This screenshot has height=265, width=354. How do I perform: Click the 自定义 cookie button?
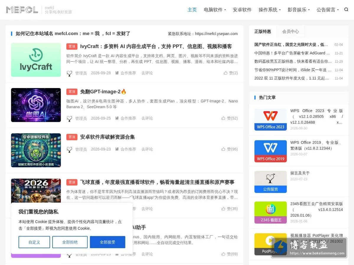tap(34, 242)
